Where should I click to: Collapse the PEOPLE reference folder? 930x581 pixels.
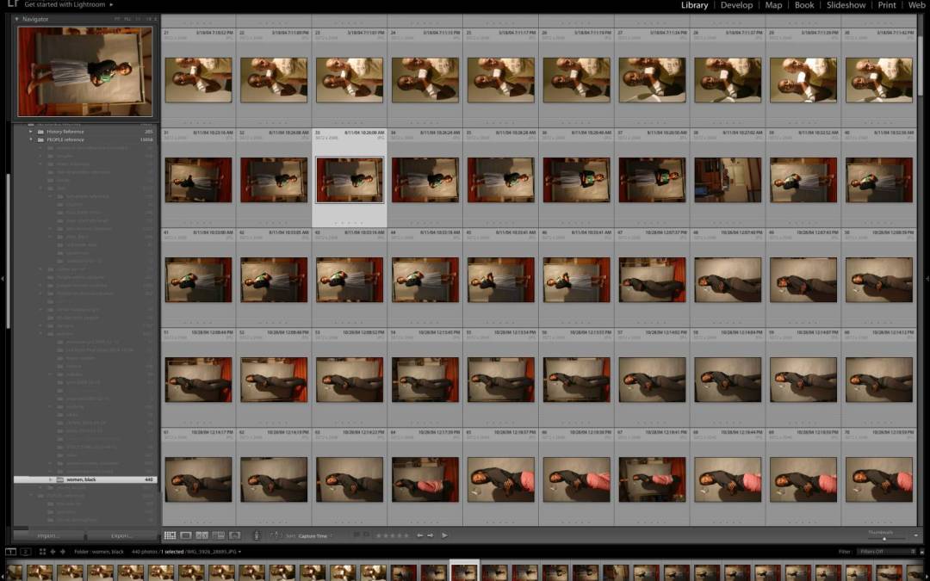pyautogui.click(x=31, y=140)
